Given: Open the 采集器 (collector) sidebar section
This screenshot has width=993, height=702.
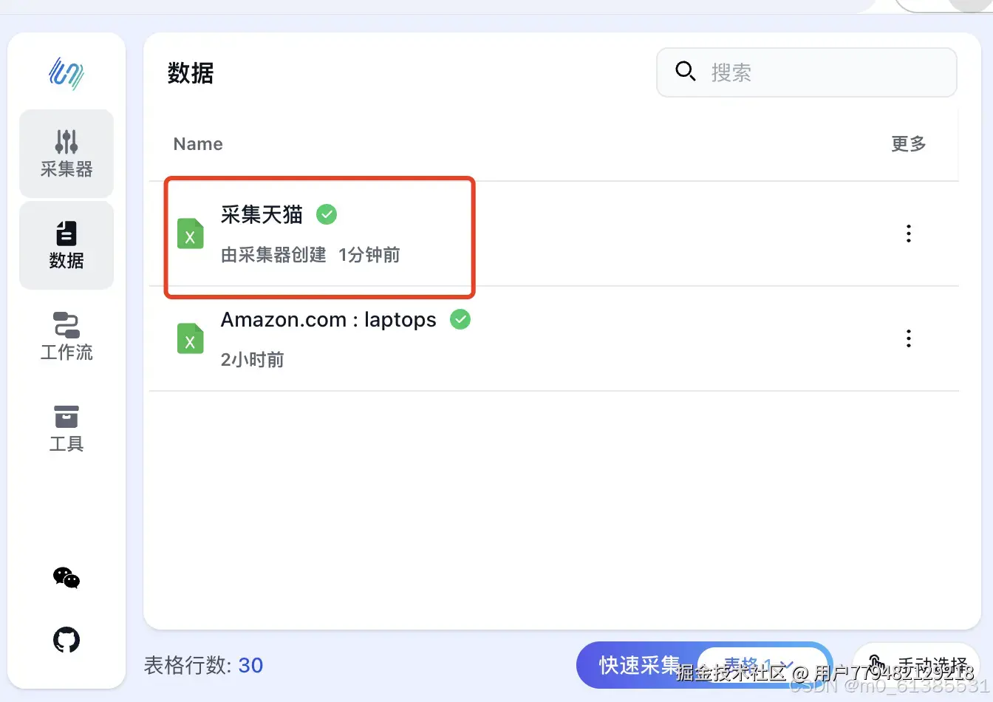Looking at the screenshot, I should [x=66, y=154].
